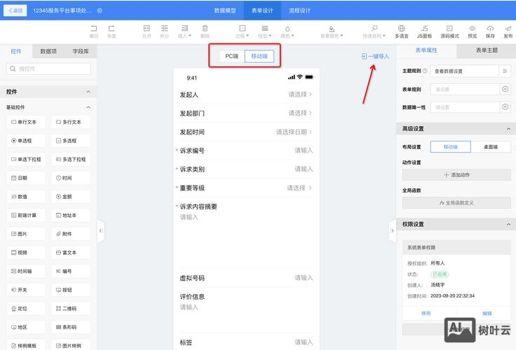The height and width of the screenshot is (350, 516).
Task: Open the 数据模型 tab
Action: coord(225,10)
